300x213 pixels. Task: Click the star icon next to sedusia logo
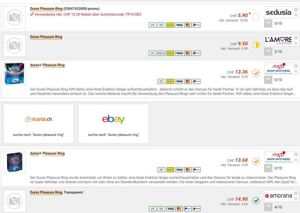296,9
